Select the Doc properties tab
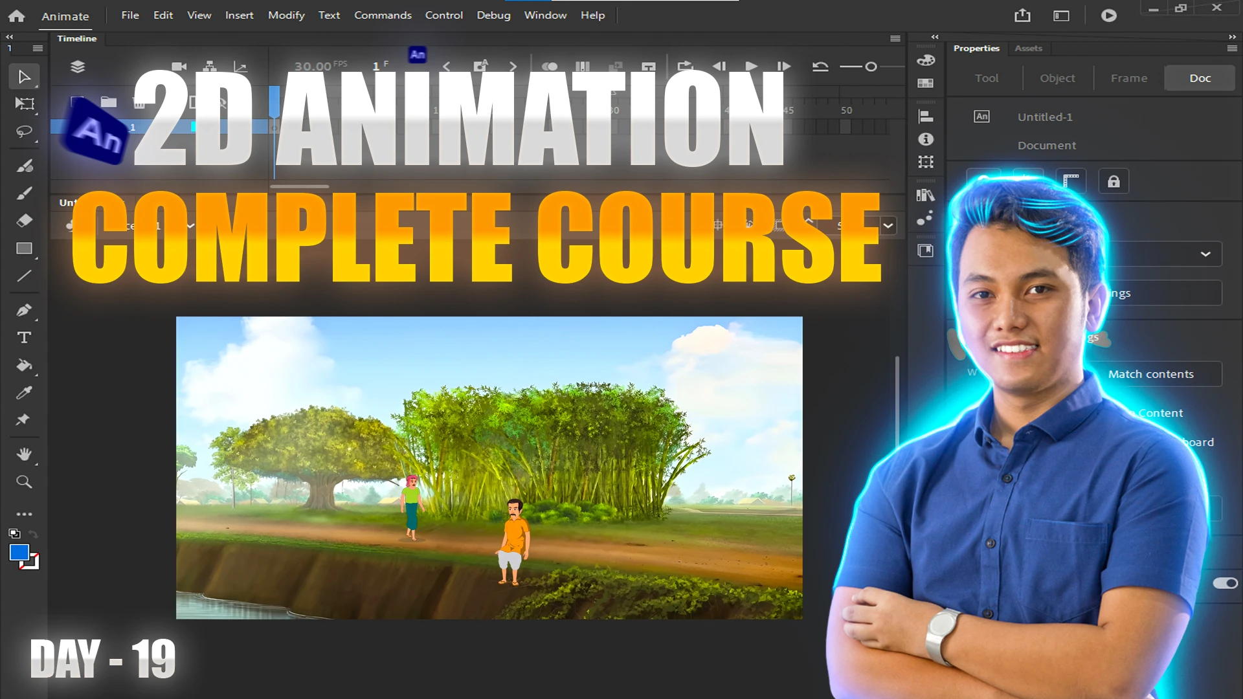 tap(1200, 78)
